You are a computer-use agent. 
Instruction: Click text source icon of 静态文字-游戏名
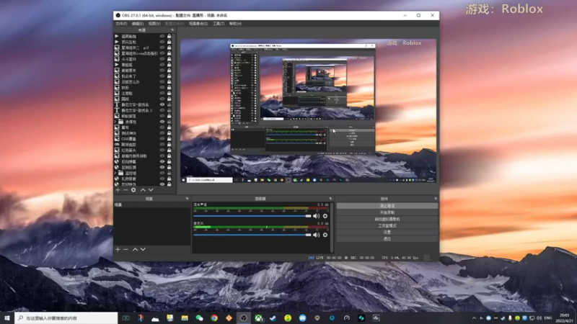pos(117,104)
